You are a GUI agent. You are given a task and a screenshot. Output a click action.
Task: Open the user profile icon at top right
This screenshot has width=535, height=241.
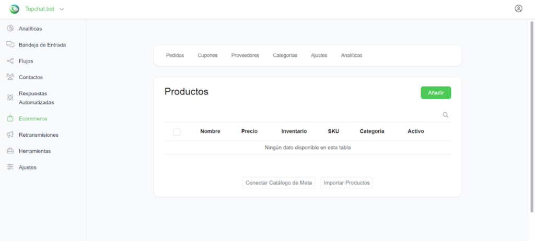pyautogui.click(x=518, y=8)
